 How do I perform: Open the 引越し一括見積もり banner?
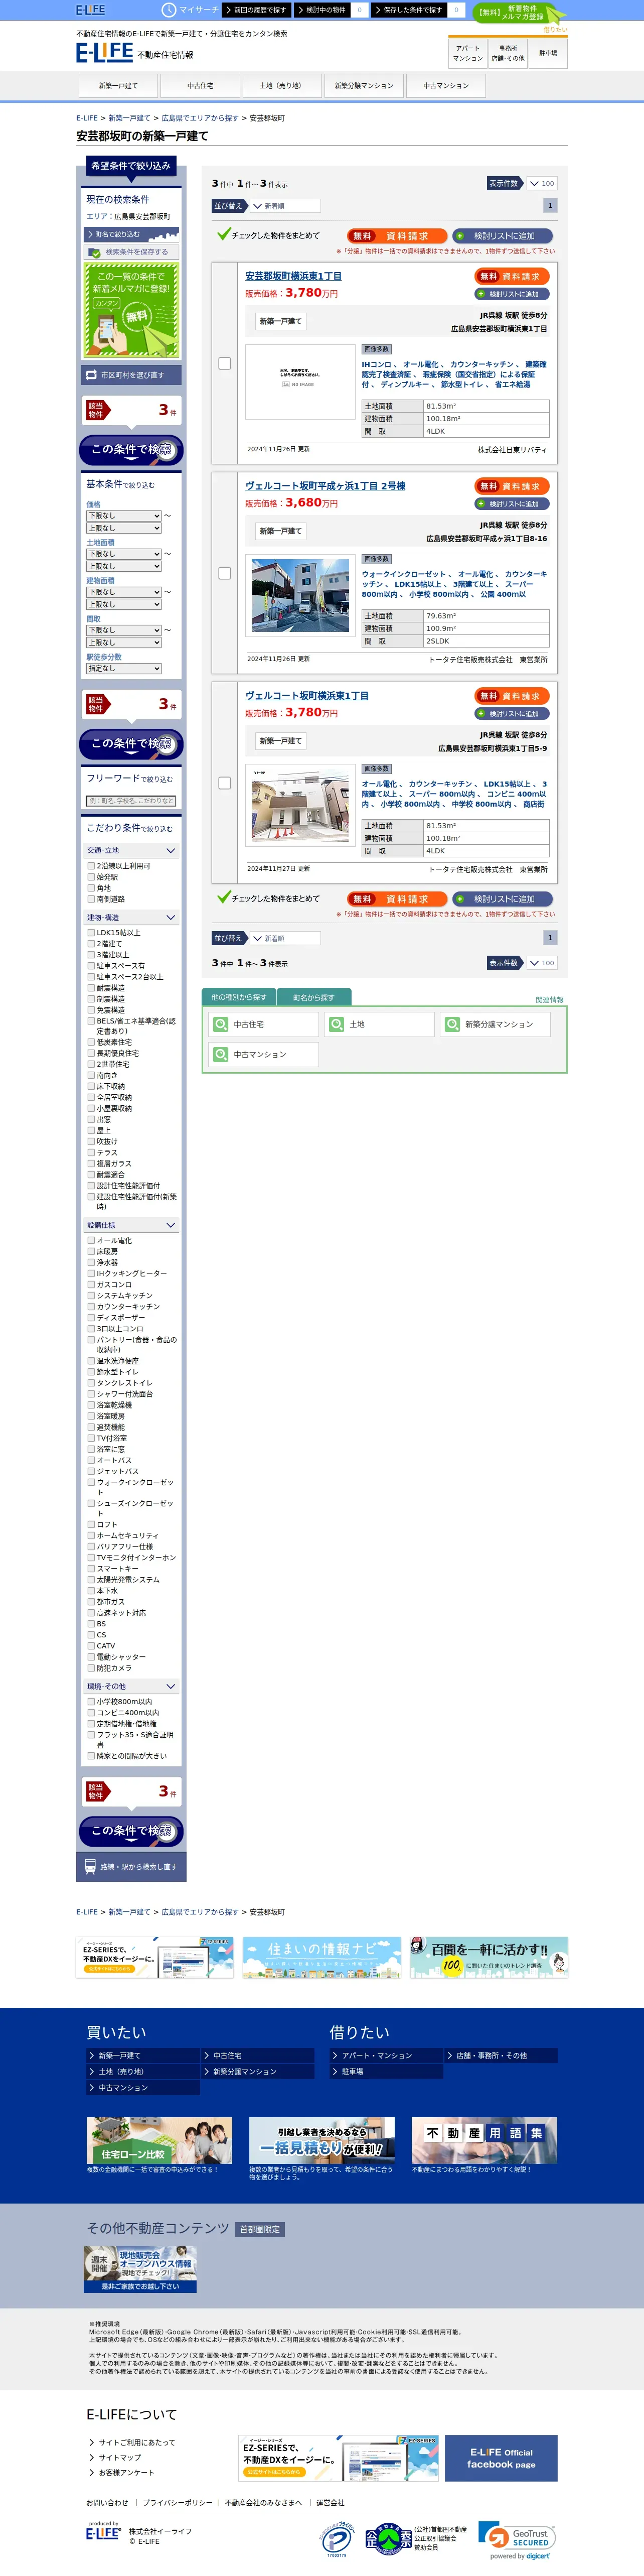pos(321,2139)
